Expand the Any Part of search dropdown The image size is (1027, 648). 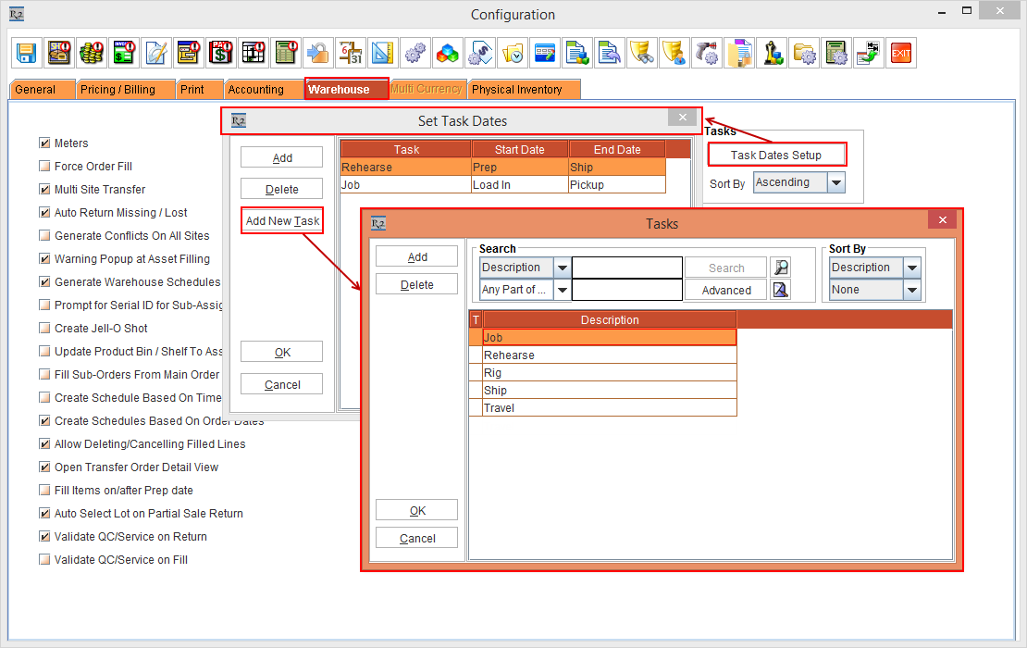point(561,289)
